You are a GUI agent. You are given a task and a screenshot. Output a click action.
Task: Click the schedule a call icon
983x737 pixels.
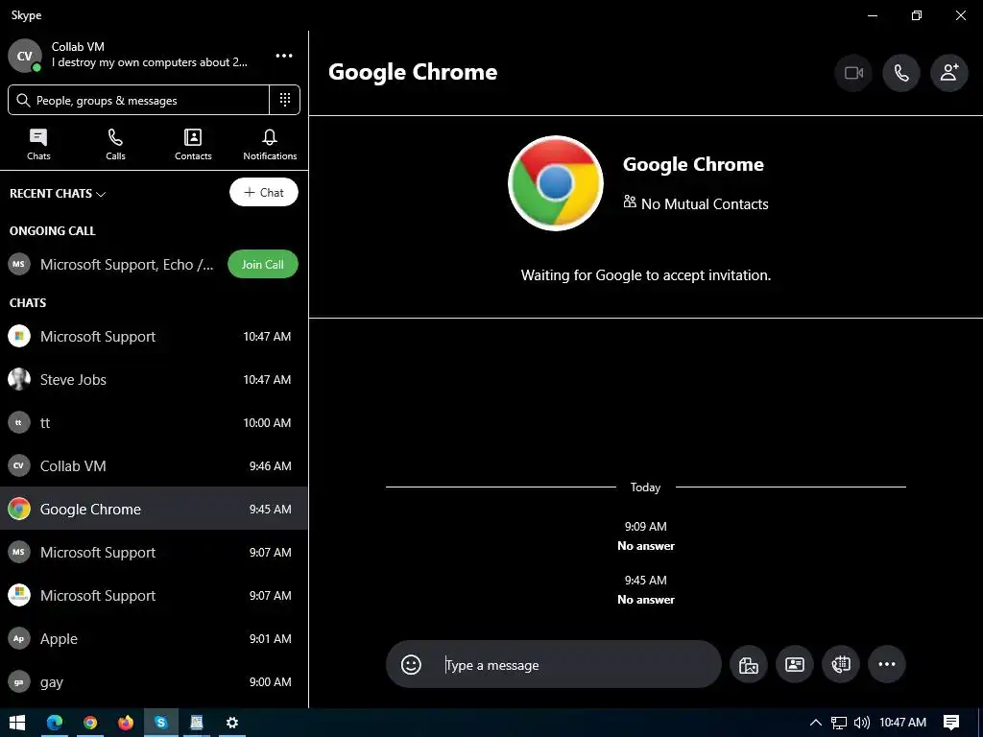click(841, 664)
